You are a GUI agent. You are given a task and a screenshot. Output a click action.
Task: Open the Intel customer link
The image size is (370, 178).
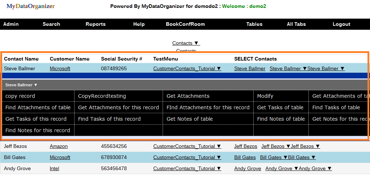pyautogui.click(x=54, y=168)
